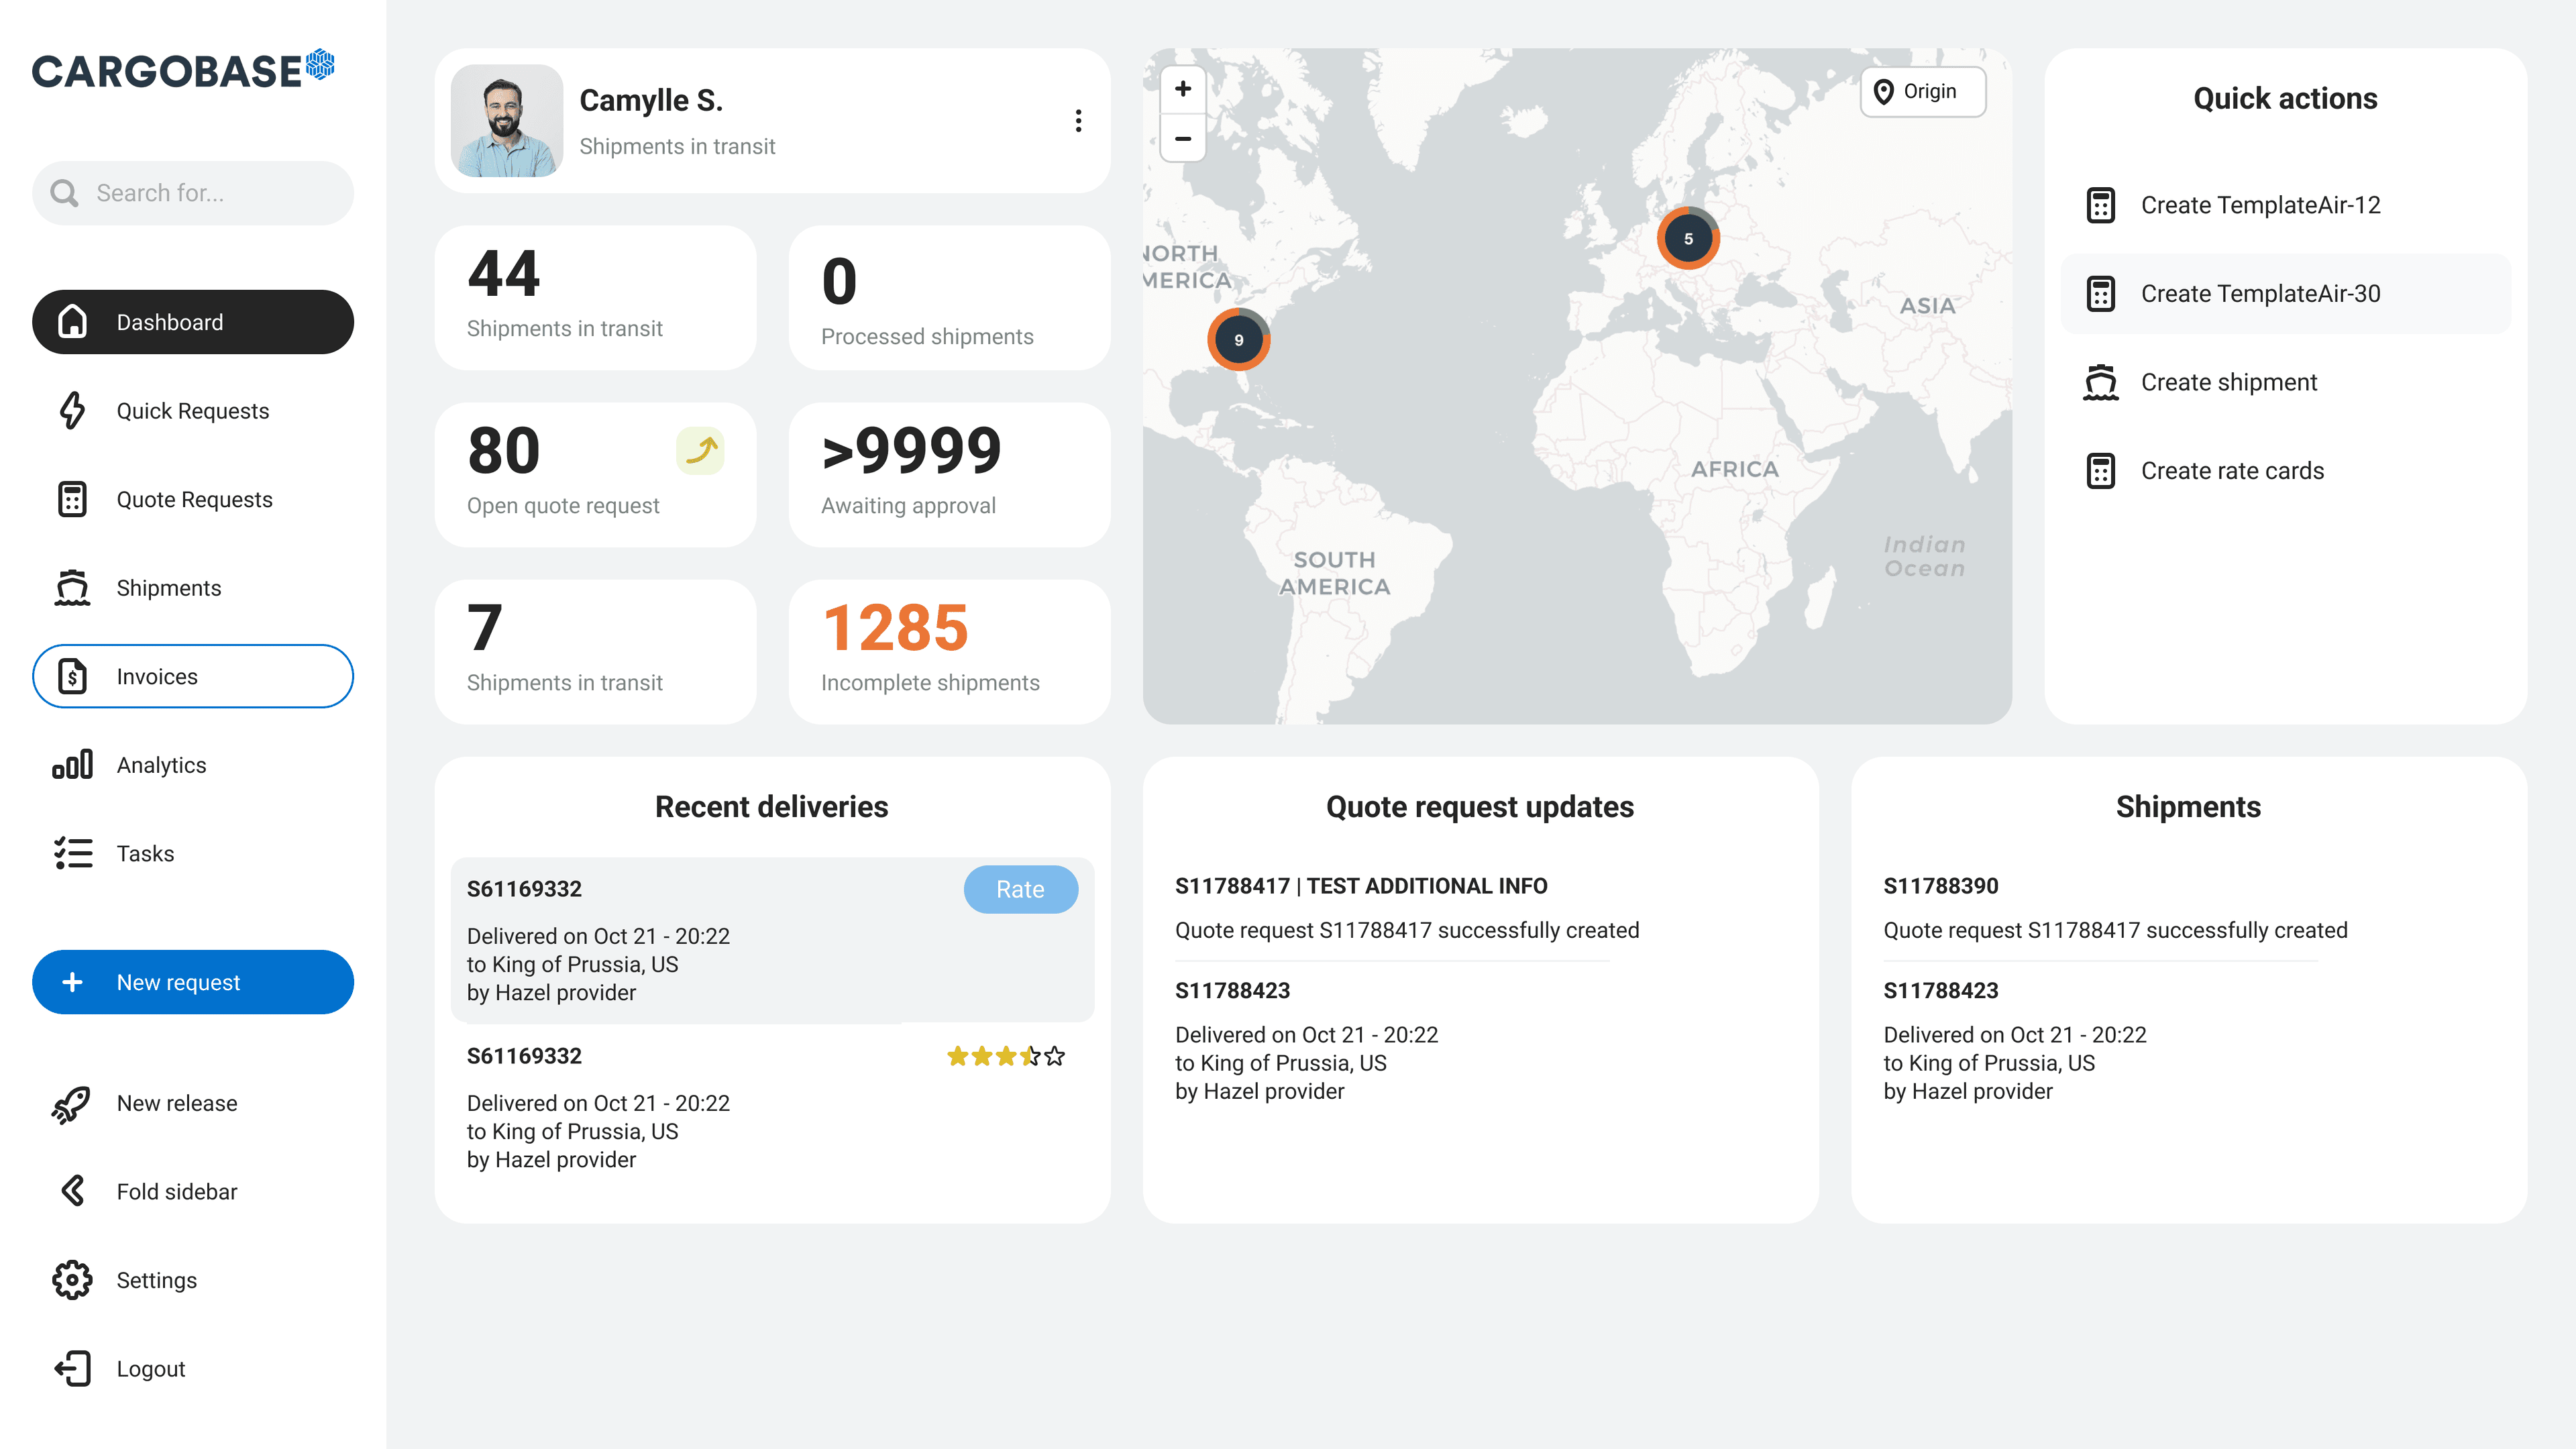Open the search magnifier icon

[x=65, y=192]
